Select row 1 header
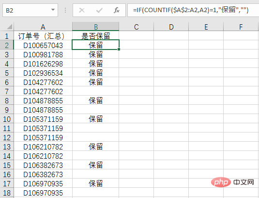259x198 pixels. pos(7,35)
